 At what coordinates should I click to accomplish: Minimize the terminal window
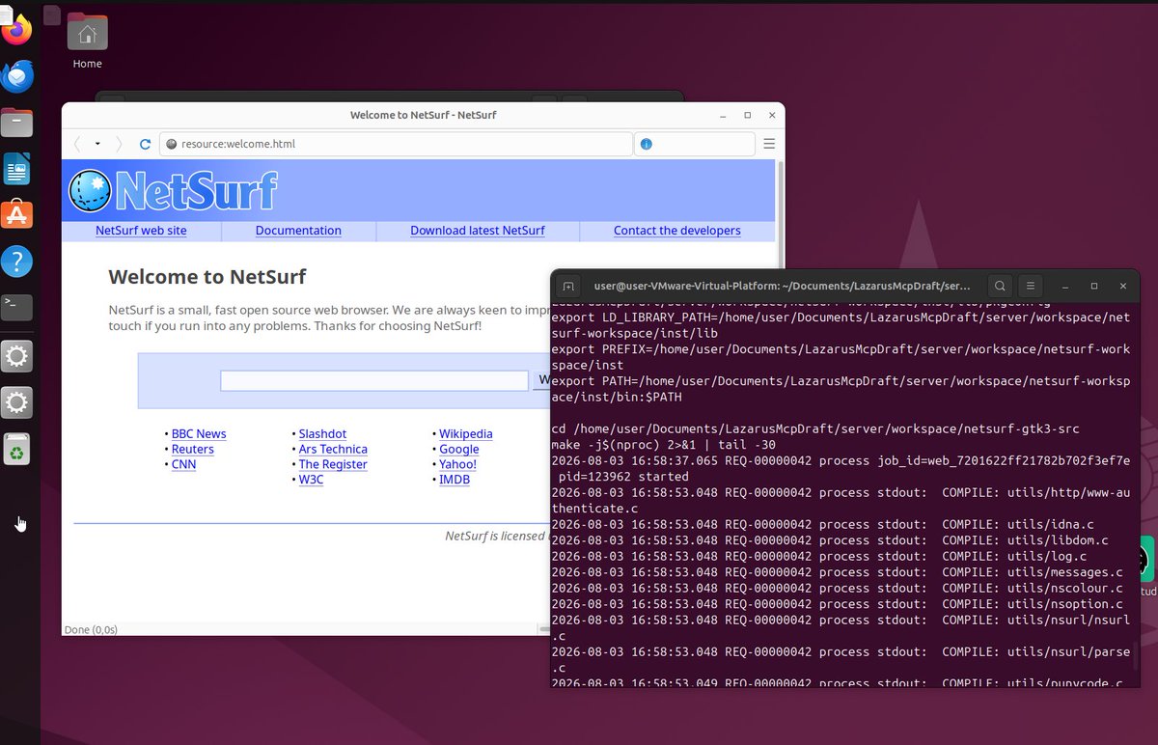point(1065,286)
